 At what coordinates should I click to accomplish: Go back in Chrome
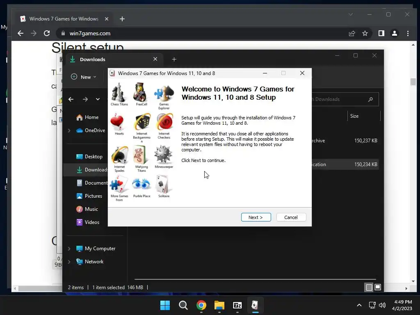pos(21,33)
